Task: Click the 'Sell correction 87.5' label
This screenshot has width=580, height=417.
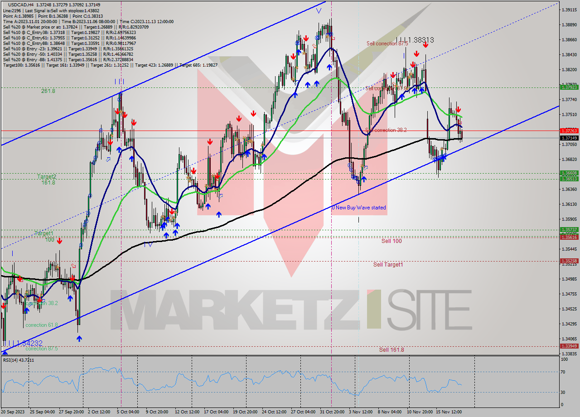Action: point(387,44)
